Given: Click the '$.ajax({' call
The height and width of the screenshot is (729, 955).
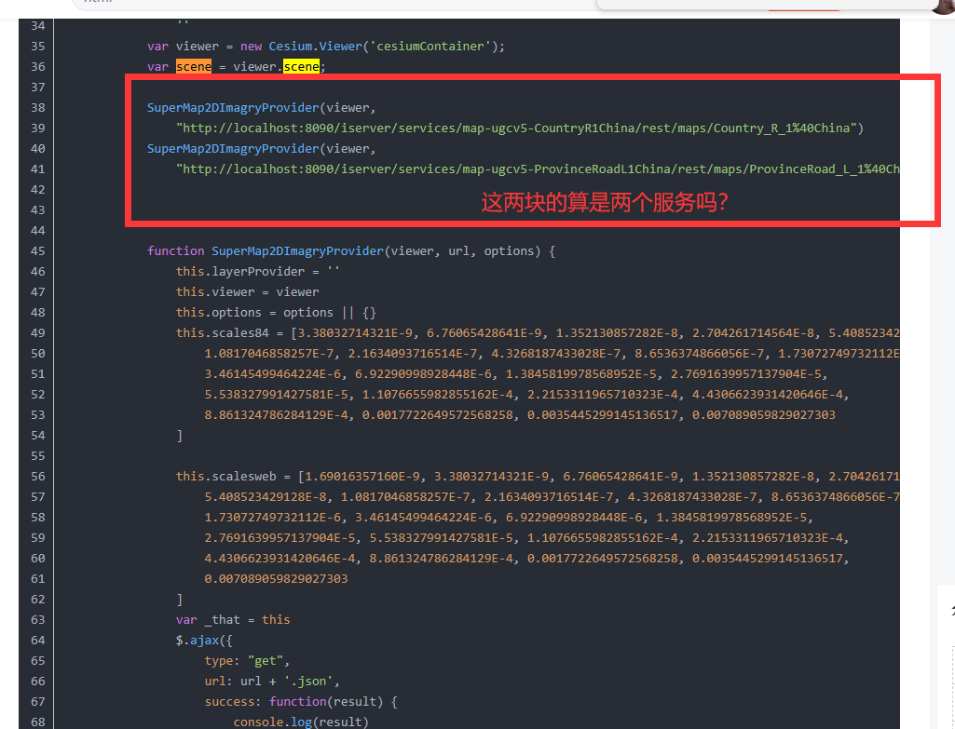Looking at the screenshot, I should click(x=204, y=641).
